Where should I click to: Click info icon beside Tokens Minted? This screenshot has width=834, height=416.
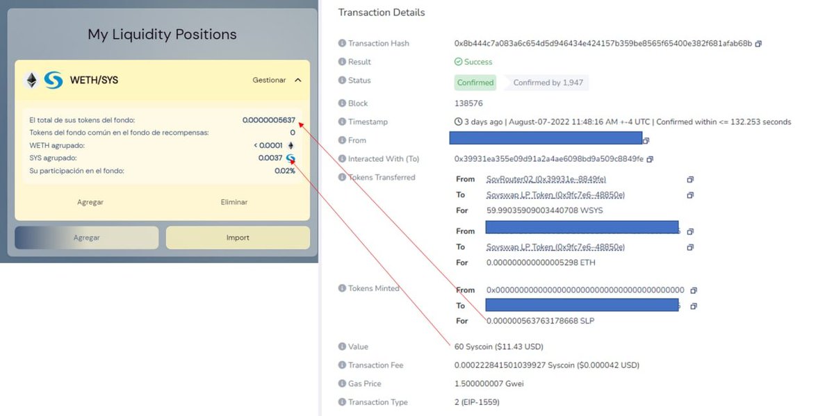click(342, 288)
